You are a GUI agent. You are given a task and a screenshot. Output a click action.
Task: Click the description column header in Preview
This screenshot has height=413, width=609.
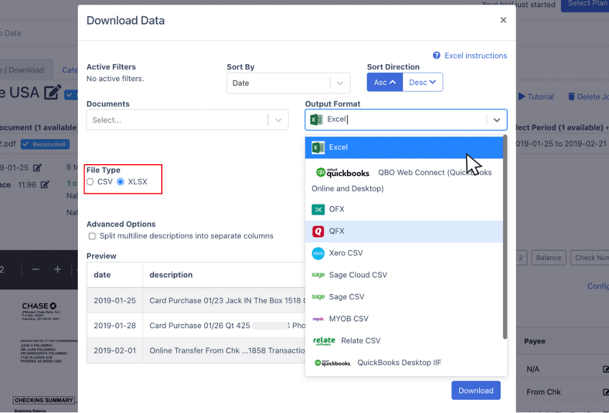[224, 275]
